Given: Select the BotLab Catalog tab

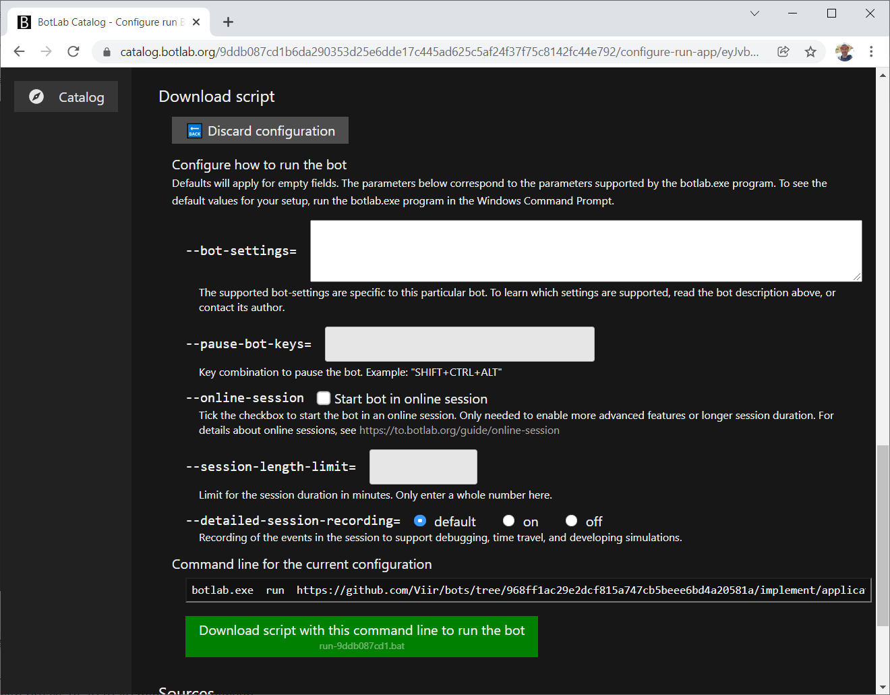Looking at the screenshot, I should (109, 22).
